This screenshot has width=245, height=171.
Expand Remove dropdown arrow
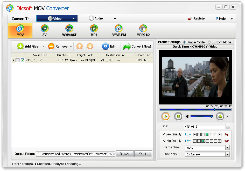point(71,47)
